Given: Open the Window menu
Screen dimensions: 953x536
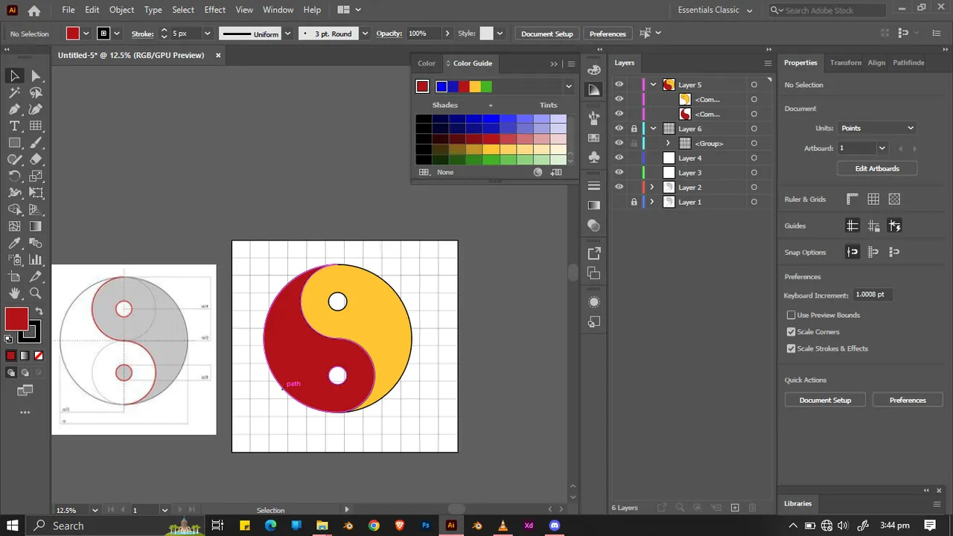Looking at the screenshot, I should click(x=278, y=10).
